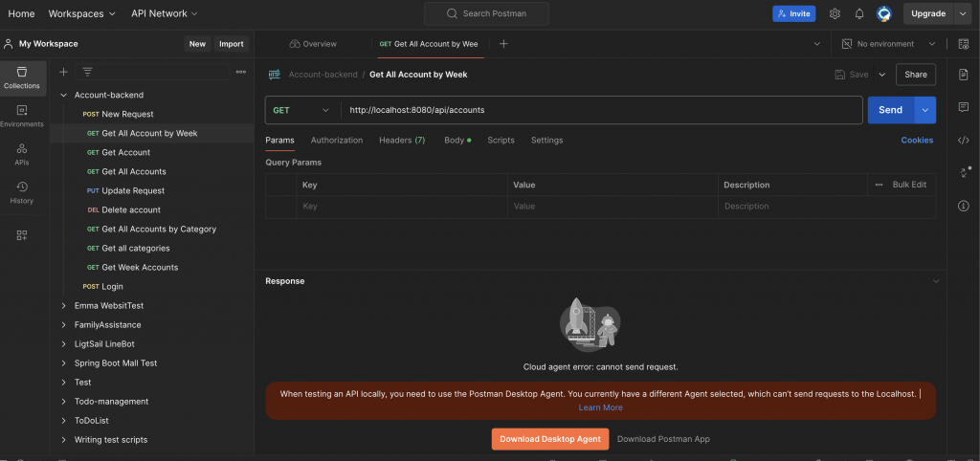The image size is (980, 461).
Task: Click the filter icon in collections search
Action: (87, 72)
